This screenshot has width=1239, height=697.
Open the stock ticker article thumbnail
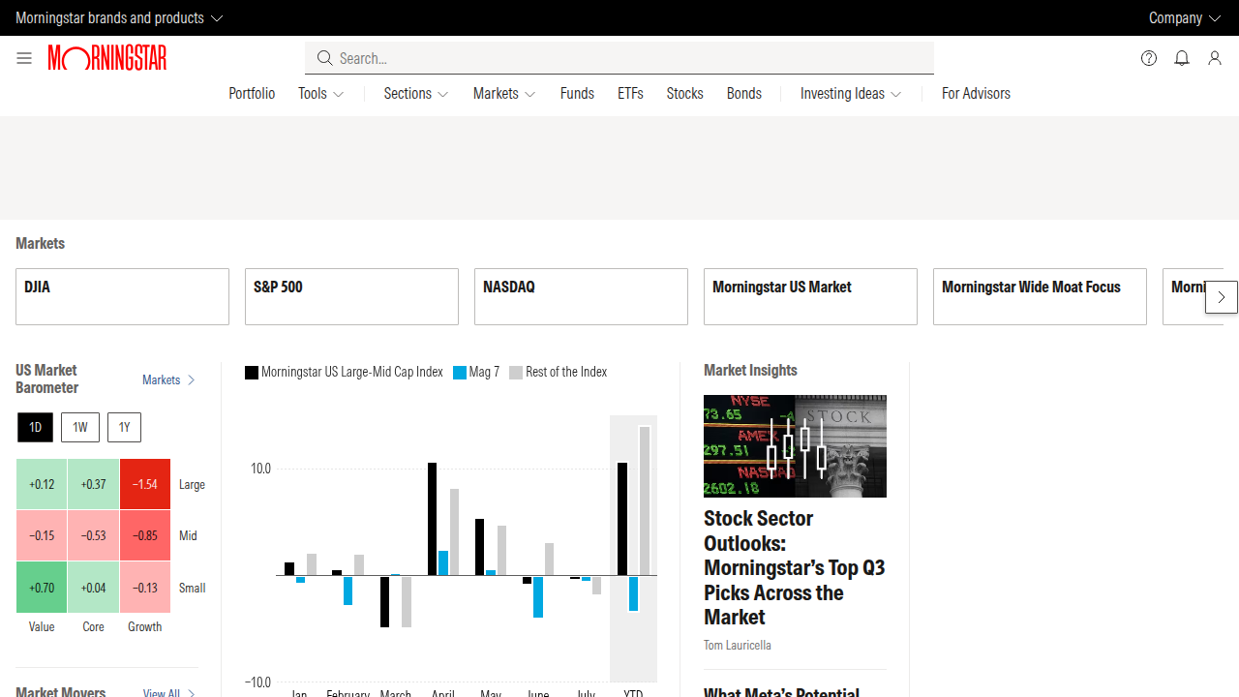(x=795, y=446)
